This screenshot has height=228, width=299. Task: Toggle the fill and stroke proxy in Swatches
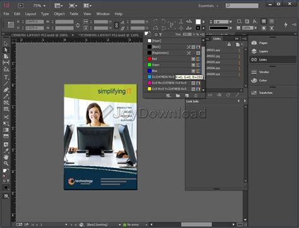[148, 34]
